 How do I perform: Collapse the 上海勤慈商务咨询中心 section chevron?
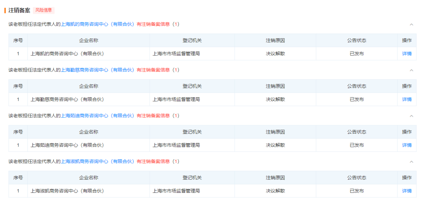point(411,70)
